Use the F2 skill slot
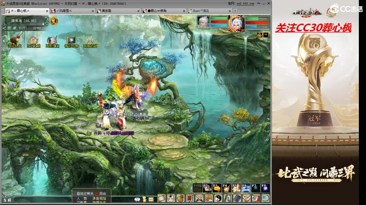Image resolution: width=366 pixels, height=205 pixels. pos(207,188)
